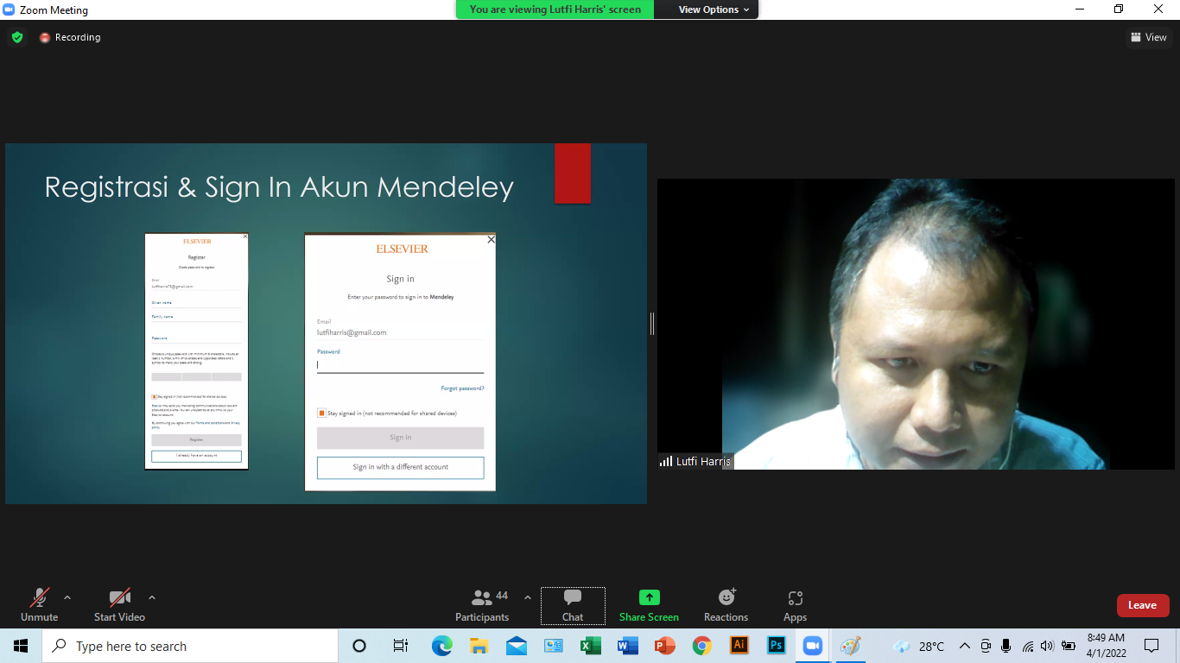Click the Cortana circle icon
The image size is (1180, 663).
click(x=360, y=646)
